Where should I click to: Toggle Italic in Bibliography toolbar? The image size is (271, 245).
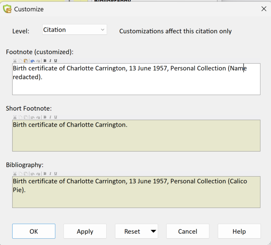tap(50, 174)
